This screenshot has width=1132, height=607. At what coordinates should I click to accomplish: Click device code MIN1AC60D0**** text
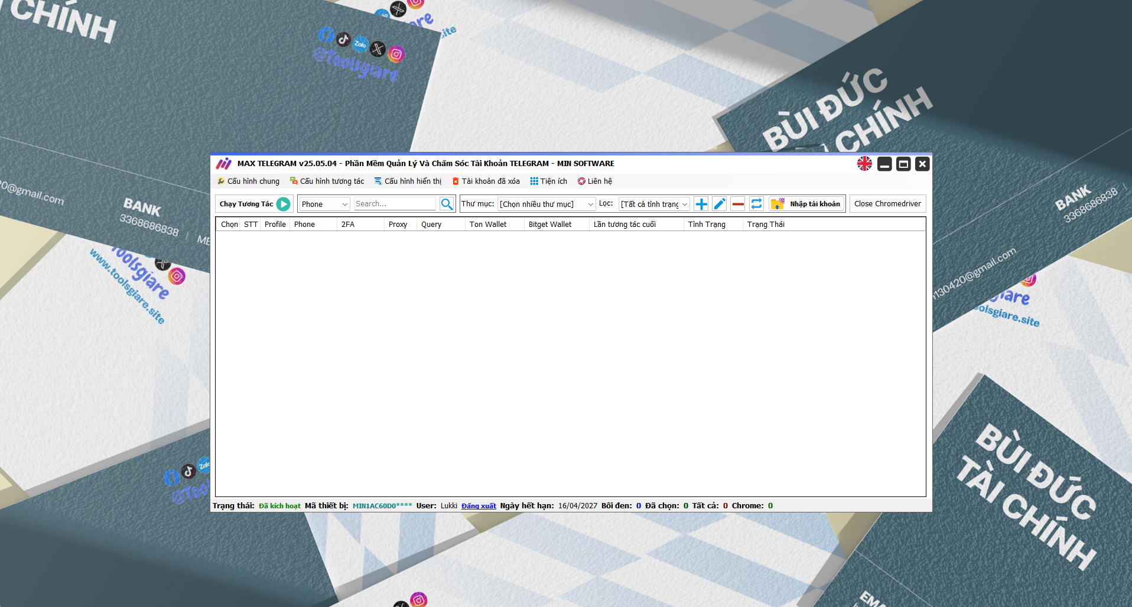382,506
